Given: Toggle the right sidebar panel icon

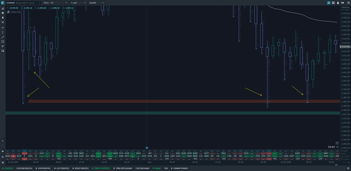Looking at the screenshot, I should 348,3.
